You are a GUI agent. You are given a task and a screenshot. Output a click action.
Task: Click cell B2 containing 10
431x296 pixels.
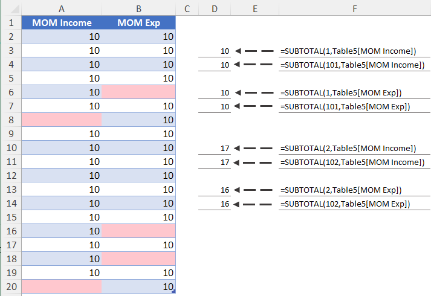[138, 36]
